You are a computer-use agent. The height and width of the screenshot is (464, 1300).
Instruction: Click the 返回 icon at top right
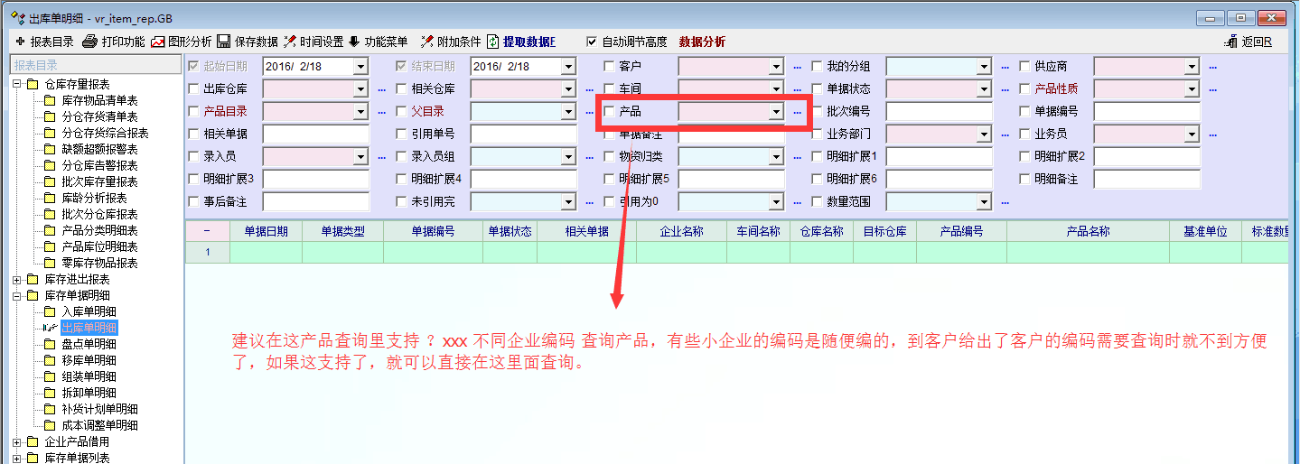pyautogui.click(x=1230, y=42)
